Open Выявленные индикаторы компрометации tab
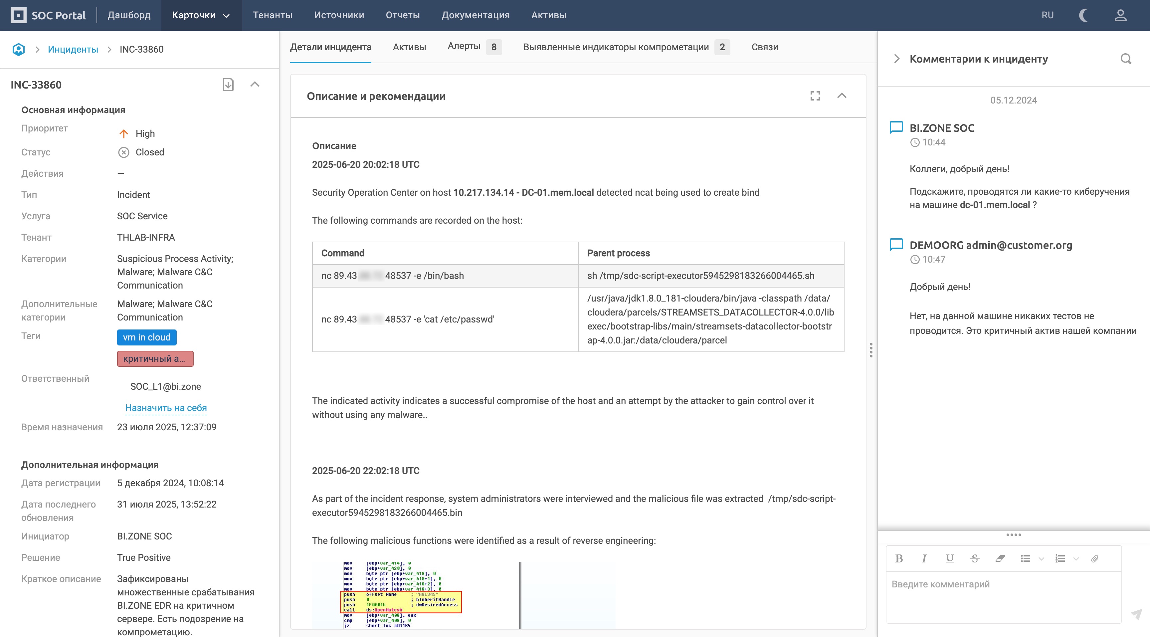Viewport: 1150px width, 637px height. click(616, 47)
